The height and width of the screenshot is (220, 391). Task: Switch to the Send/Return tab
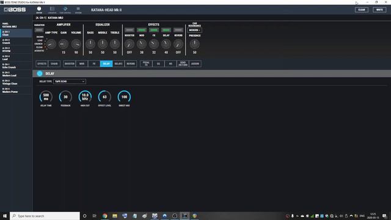183,64
